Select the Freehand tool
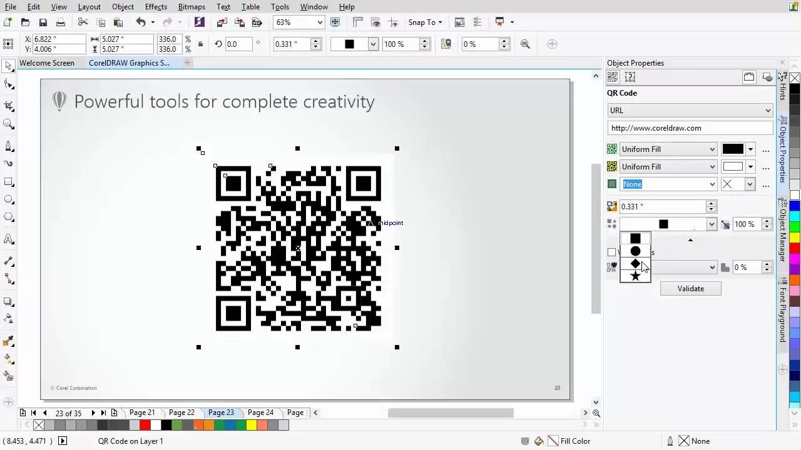Viewport: 801px width, 450px height. [x=9, y=146]
